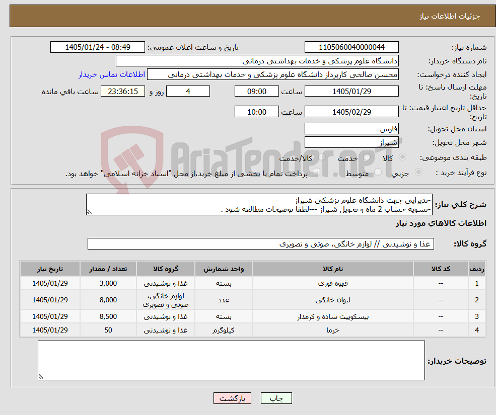Click the لیوان خانگی item name
This screenshot has height=415, width=496.
(333, 300)
